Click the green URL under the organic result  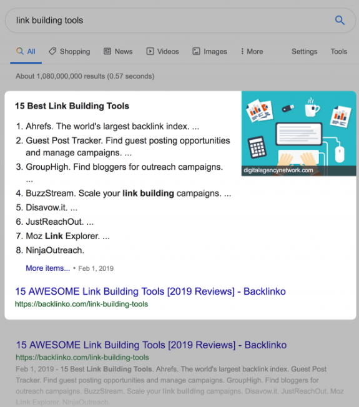[x=82, y=358]
